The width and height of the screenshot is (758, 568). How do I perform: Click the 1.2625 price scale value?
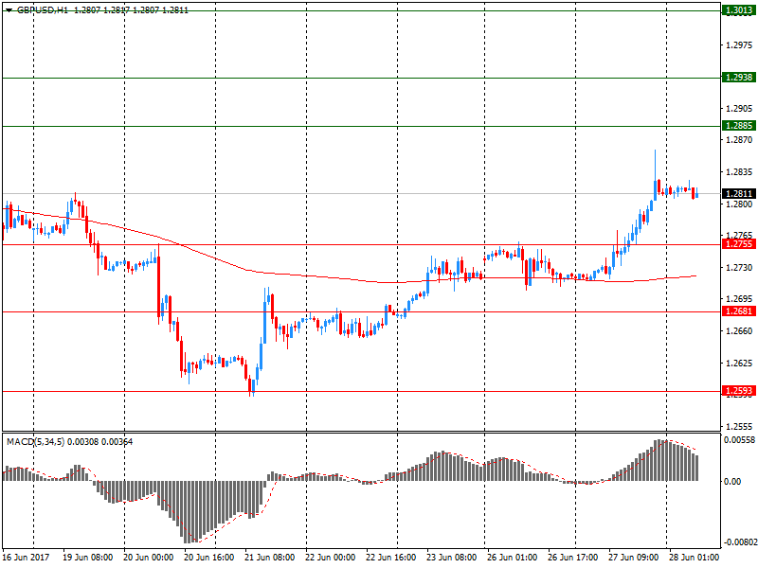(739, 364)
